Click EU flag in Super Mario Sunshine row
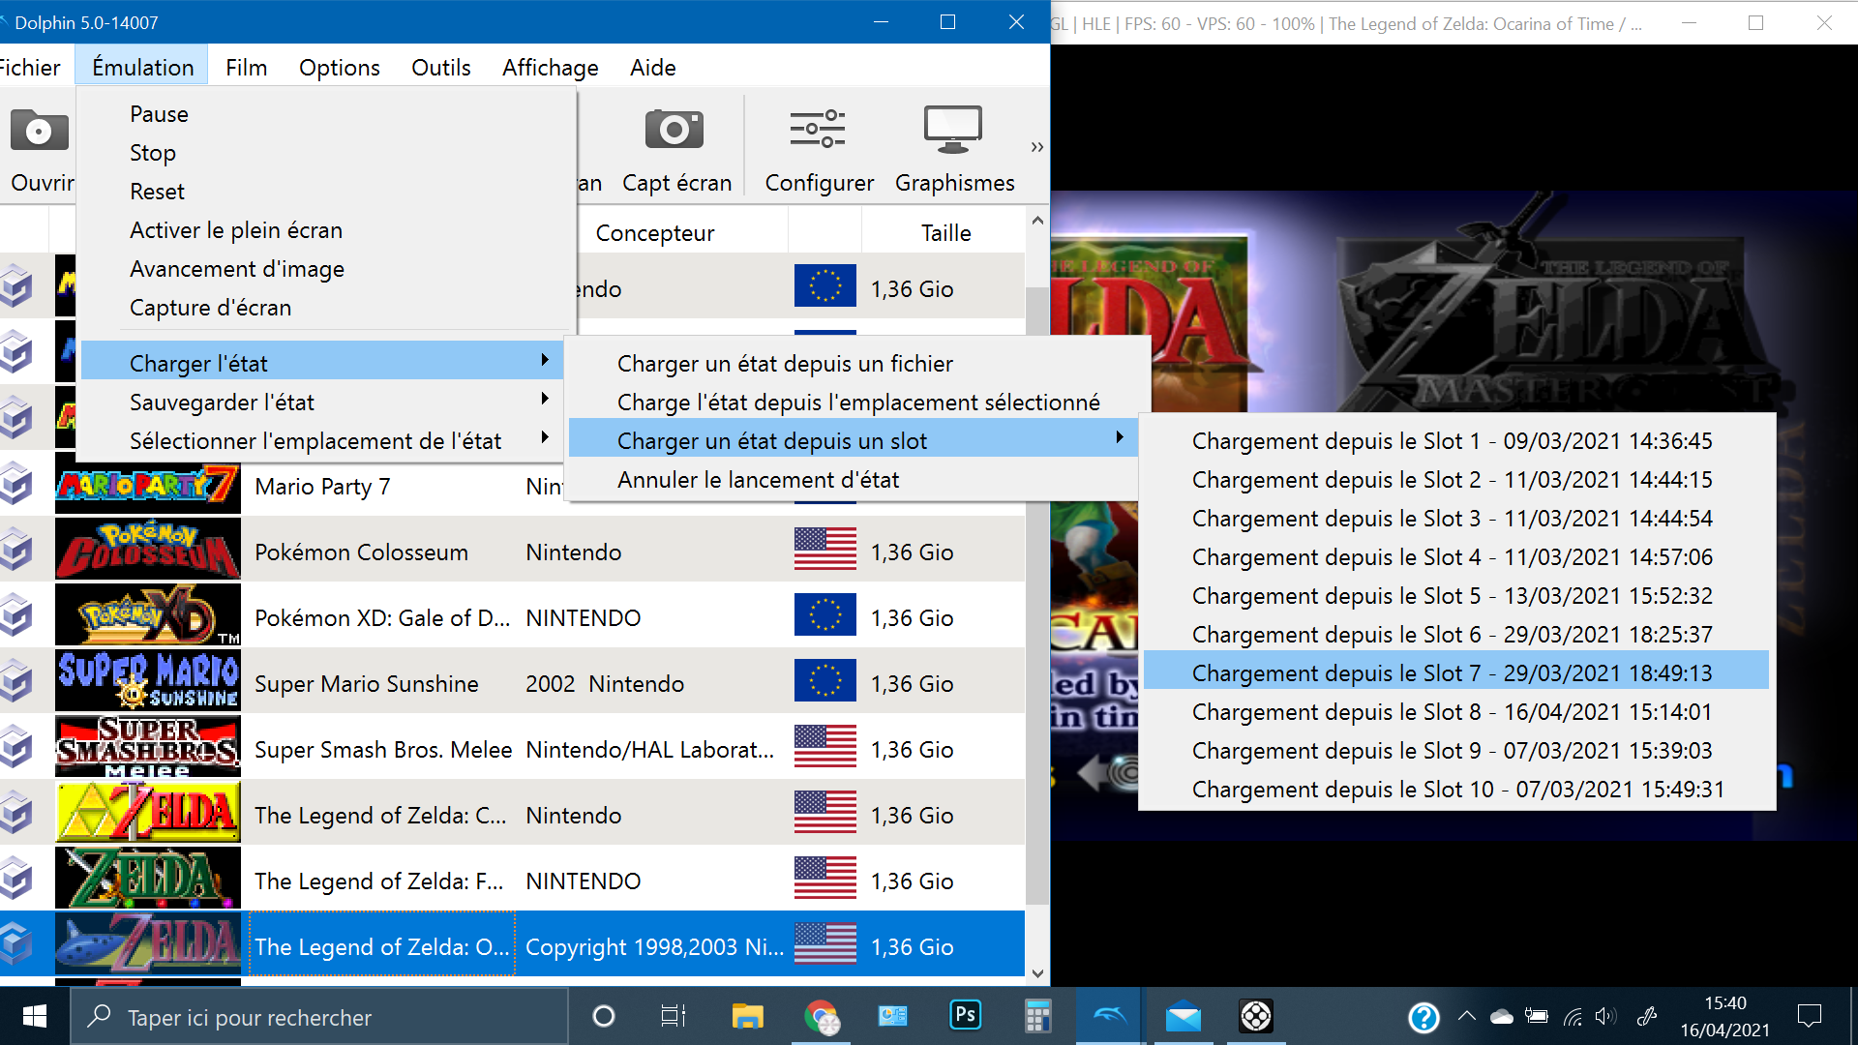Screen dimensions: 1858x1045 (825, 681)
